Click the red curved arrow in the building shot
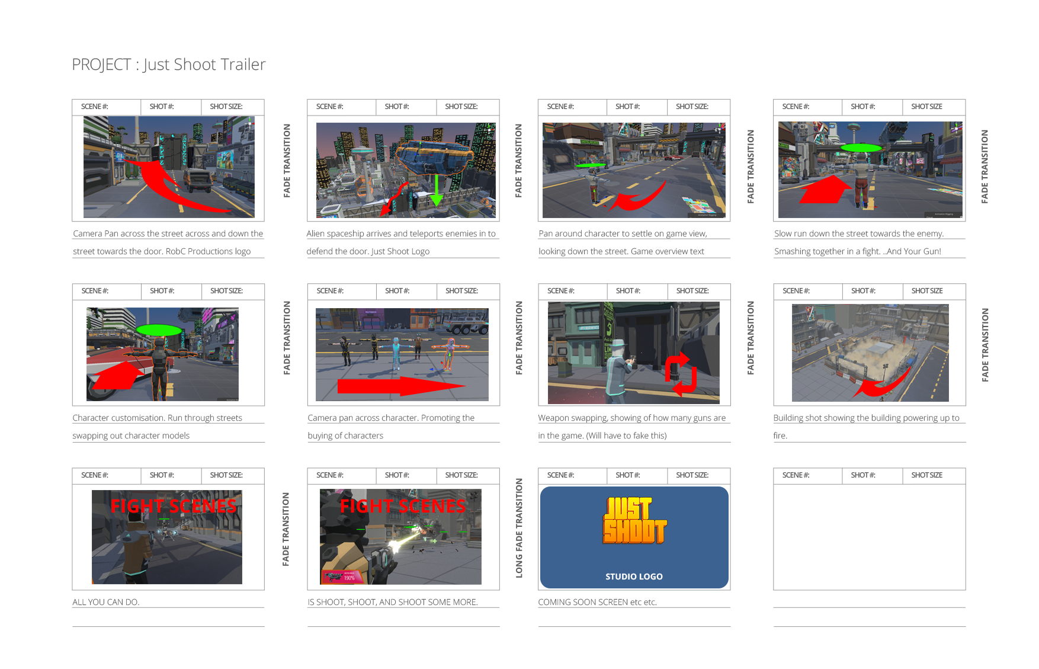The width and height of the screenshot is (1039, 669). click(884, 385)
